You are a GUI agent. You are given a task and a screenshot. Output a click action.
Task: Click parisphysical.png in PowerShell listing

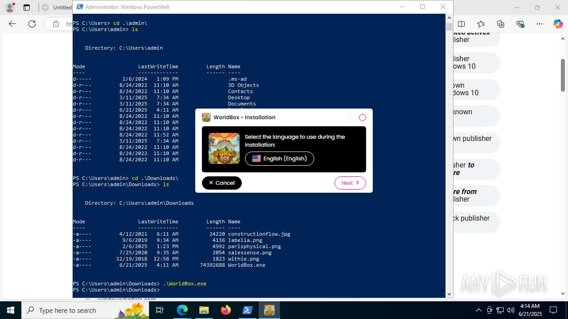point(254,246)
